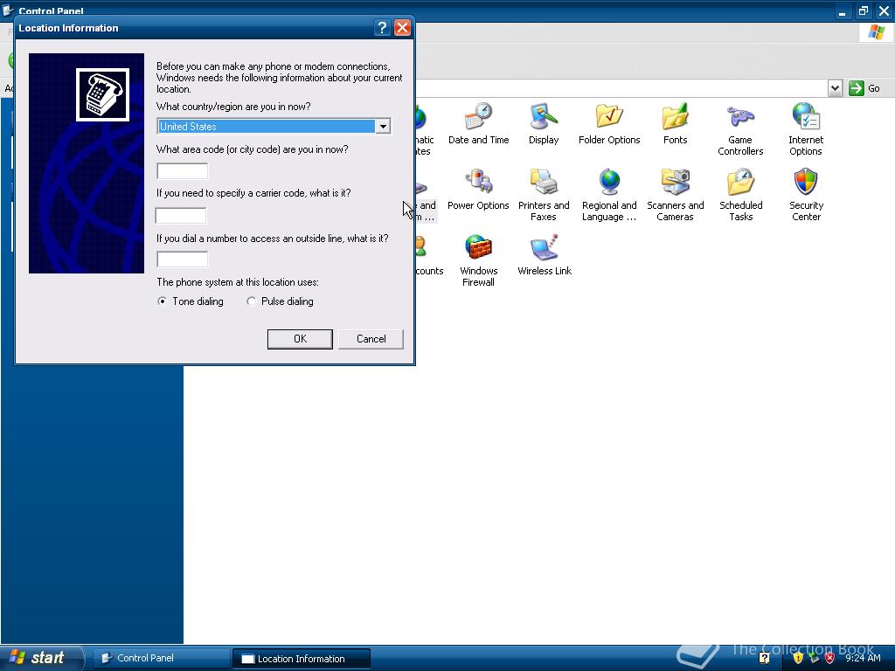Click the green Go arrow button

click(857, 88)
